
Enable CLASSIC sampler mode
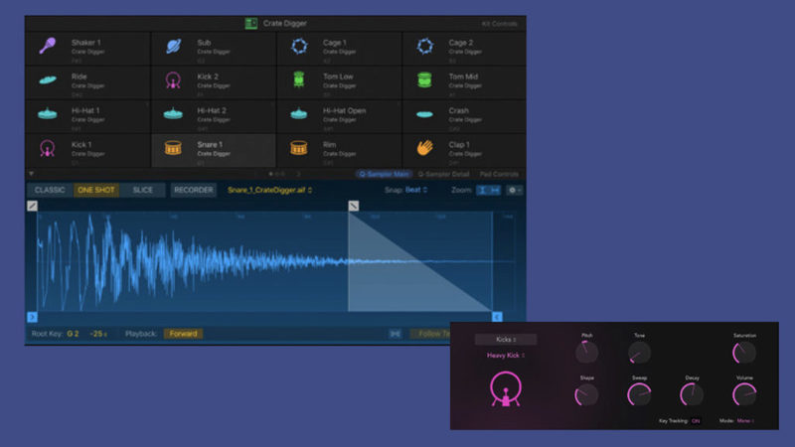(48, 190)
